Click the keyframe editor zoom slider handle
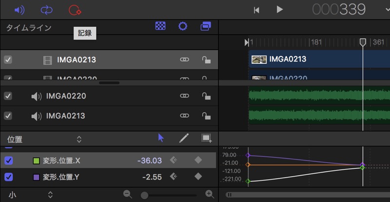Image resolution: width=390 pixels, height=202 pixels. tap(144, 195)
